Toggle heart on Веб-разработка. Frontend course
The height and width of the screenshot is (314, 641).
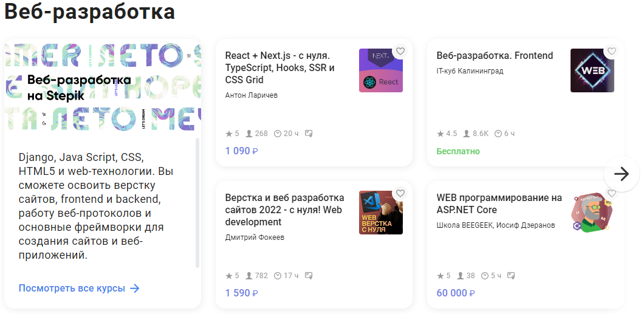tap(612, 51)
